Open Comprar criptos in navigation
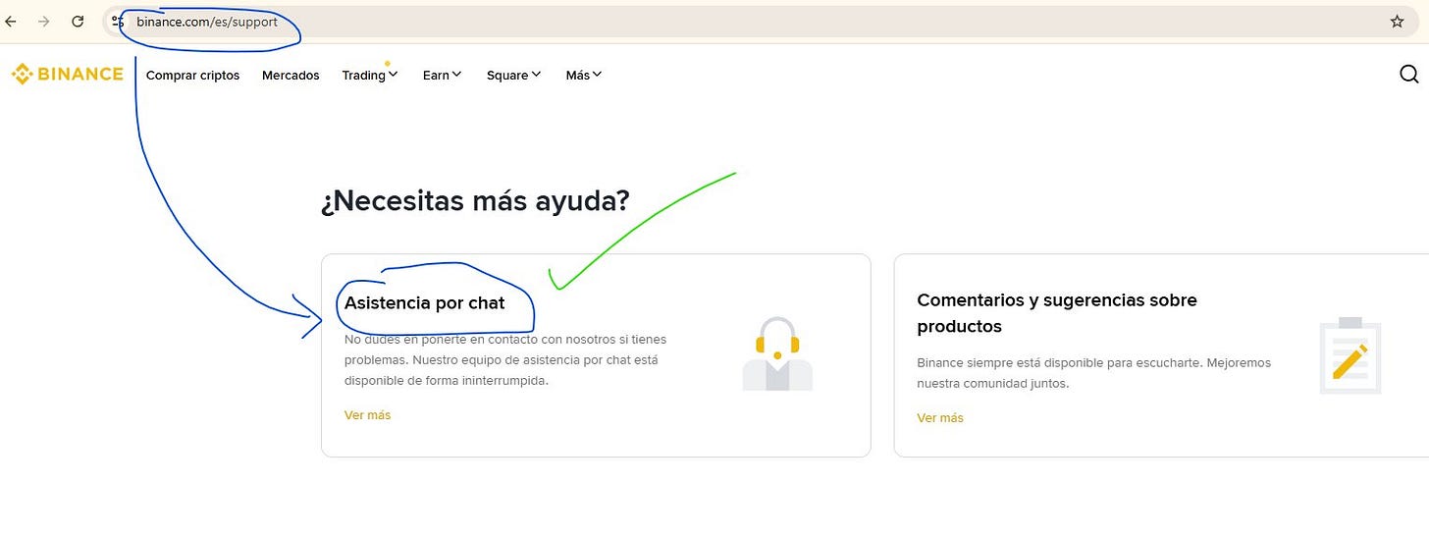 [x=192, y=75]
